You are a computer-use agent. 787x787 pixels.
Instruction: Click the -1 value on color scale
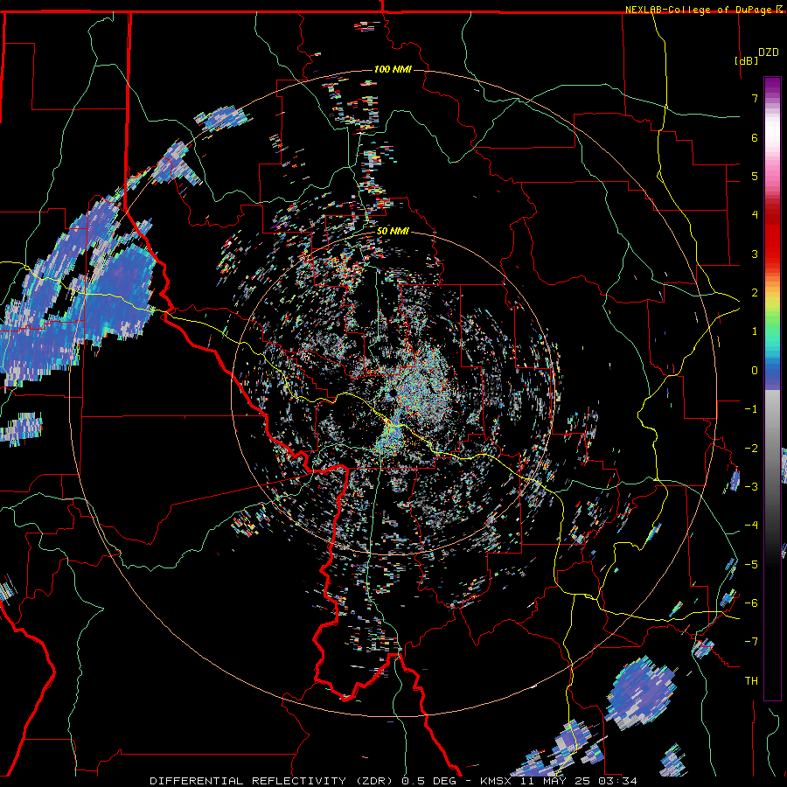coord(751,409)
